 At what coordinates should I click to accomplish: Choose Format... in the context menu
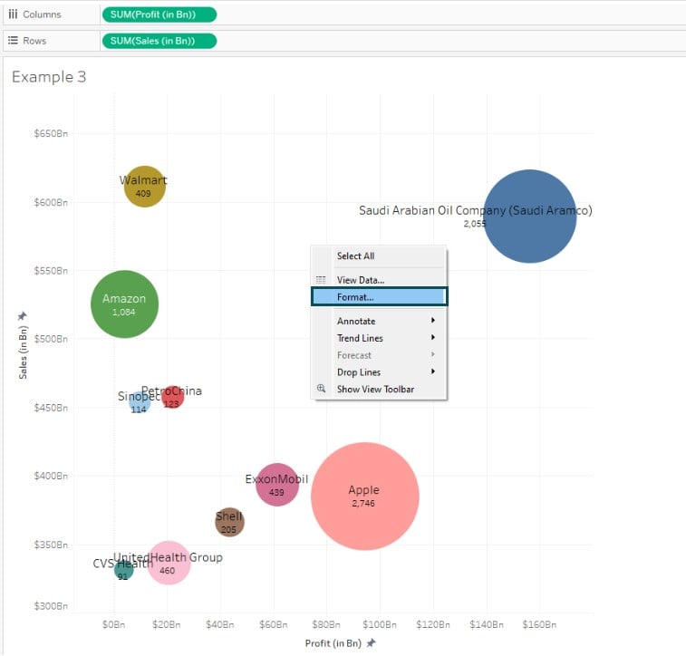pos(380,297)
